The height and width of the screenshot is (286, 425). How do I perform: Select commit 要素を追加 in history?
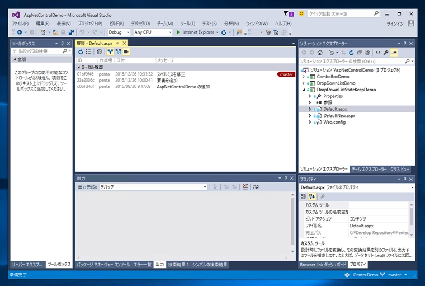coord(186,81)
